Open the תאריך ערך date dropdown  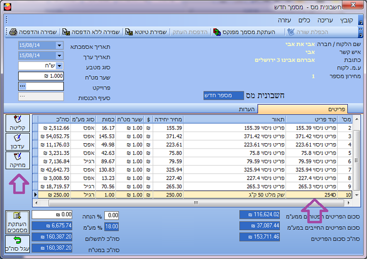(x=60, y=56)
